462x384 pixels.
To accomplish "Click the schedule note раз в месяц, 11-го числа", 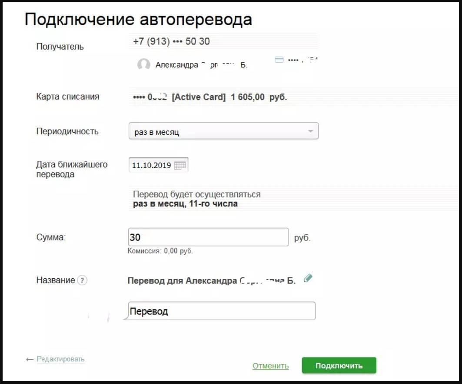I will (185, 204).
